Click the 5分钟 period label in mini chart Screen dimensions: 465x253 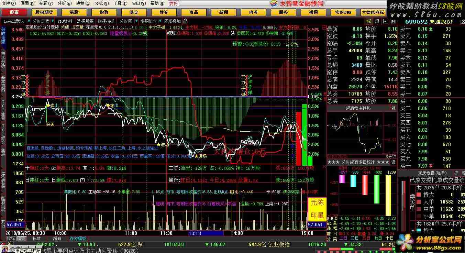[390, 156]
